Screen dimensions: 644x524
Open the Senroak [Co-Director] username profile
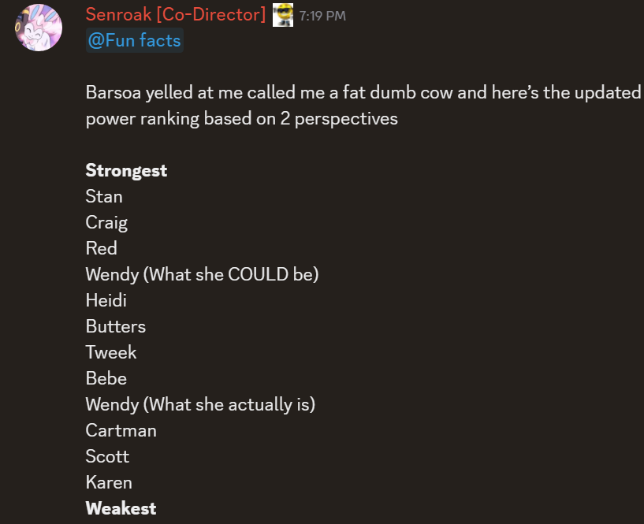pos(175,14)
